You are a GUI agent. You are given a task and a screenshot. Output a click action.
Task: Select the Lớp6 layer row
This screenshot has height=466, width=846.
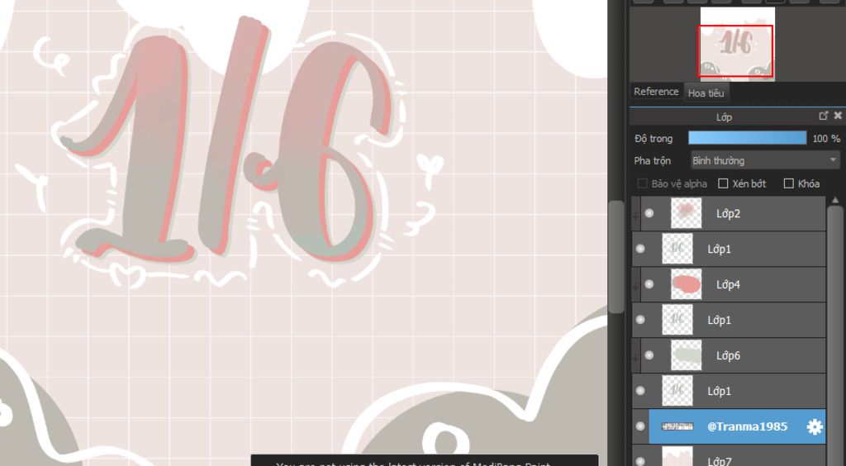click(729, 355)
